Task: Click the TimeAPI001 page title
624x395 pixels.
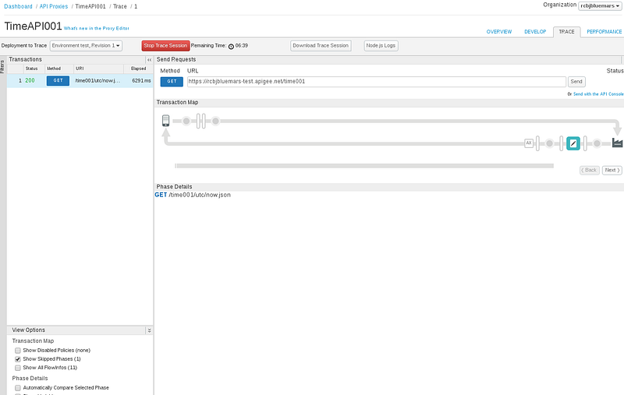Action: pos(33,26)
